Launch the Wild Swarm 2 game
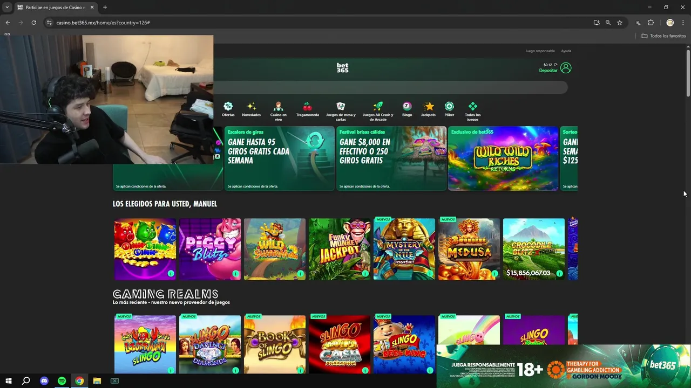This screenshot has height=388, width=691. 274,249
